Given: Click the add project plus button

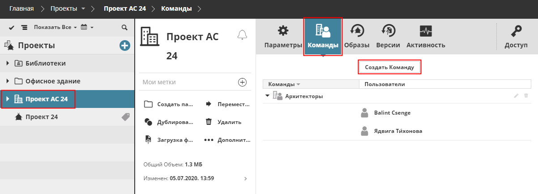Looking at the screenshot, I should tap(124, 45).
